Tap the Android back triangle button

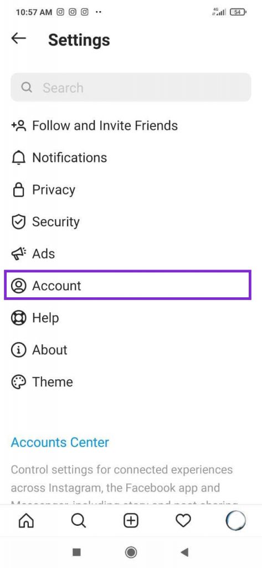pos(184,552)
